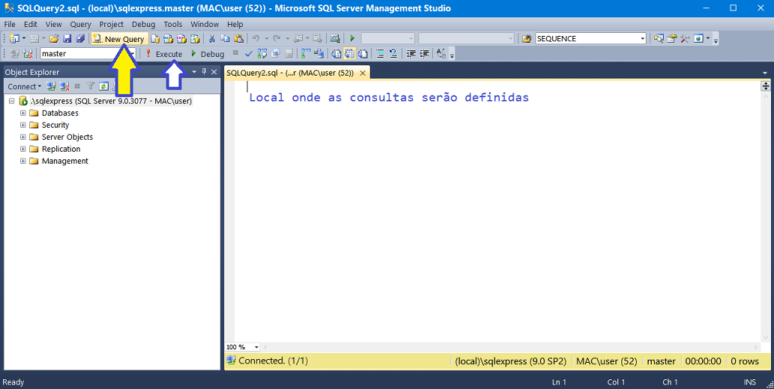Click the Execute button

coord(164,54)
